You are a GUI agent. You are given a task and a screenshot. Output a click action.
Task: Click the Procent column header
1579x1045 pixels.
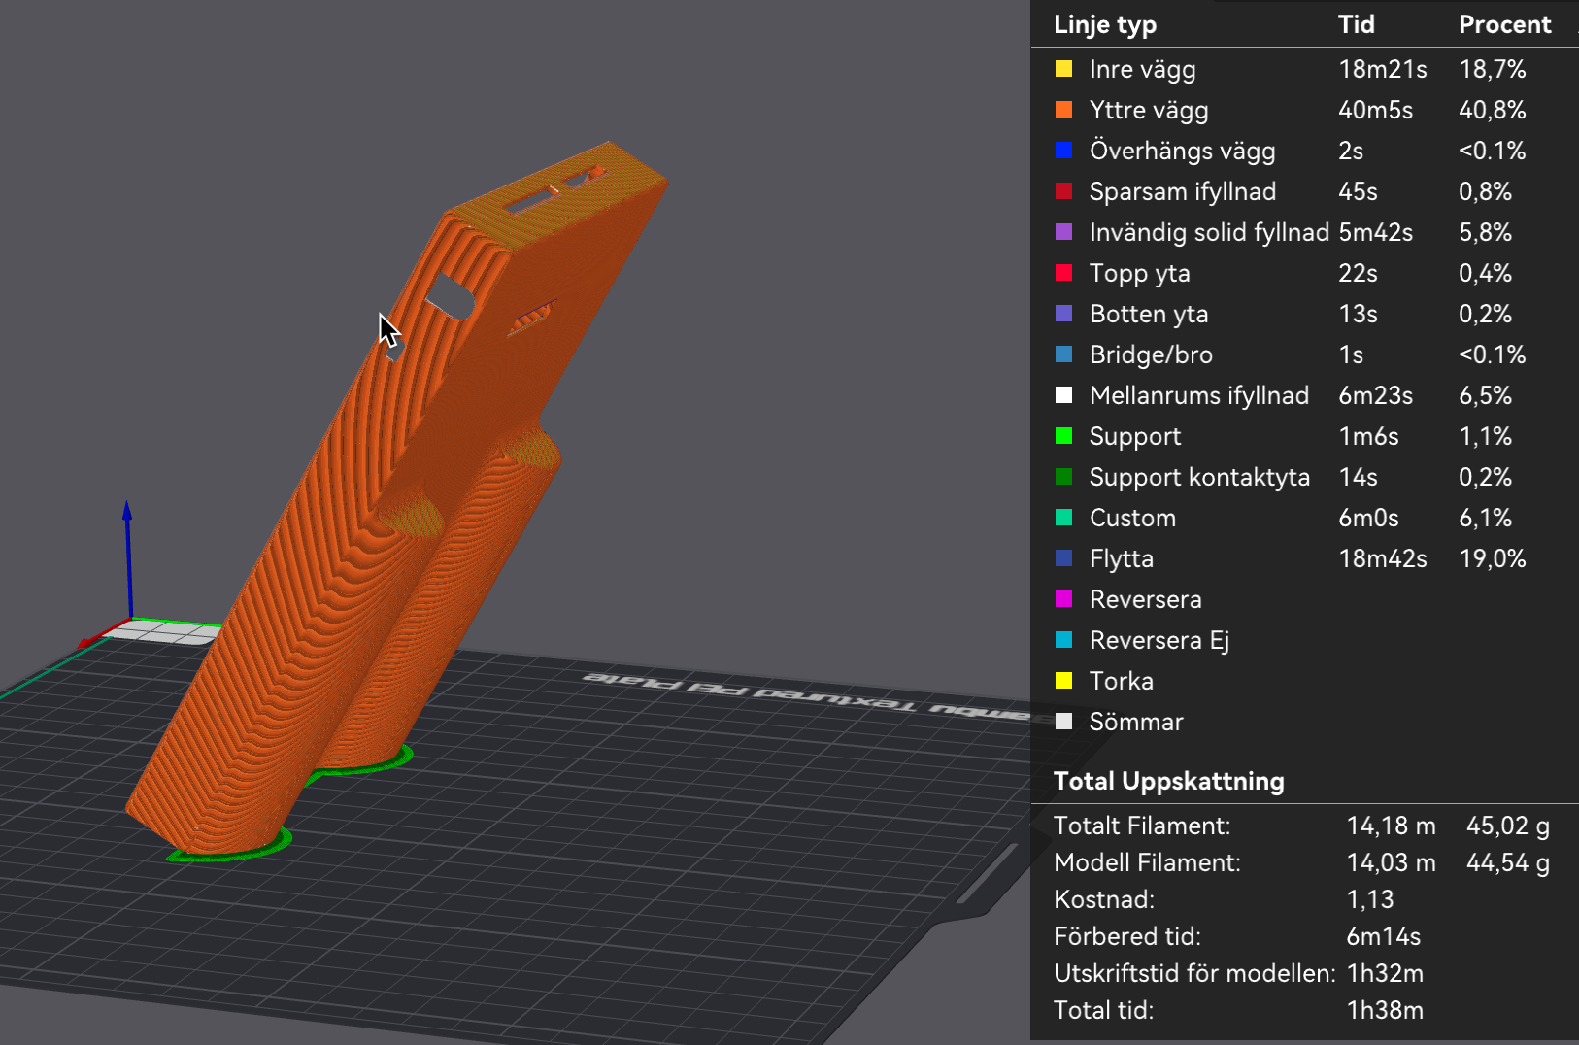tap(1504, 24)
